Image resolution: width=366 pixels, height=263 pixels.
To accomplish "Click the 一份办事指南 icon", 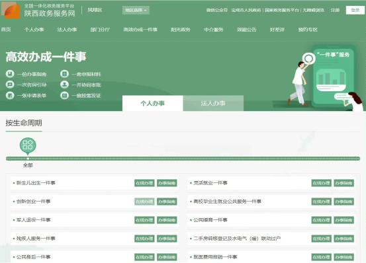I will click(10, 74).
